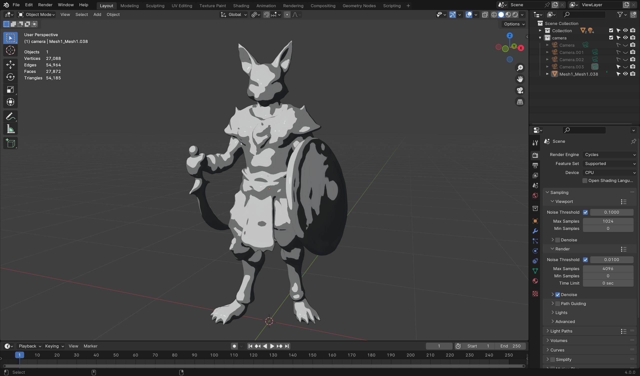Image resolution: width=640 pixels, height=376 pixels.
Task: Open the Texture properties tab
Action: tap(535, 294)
